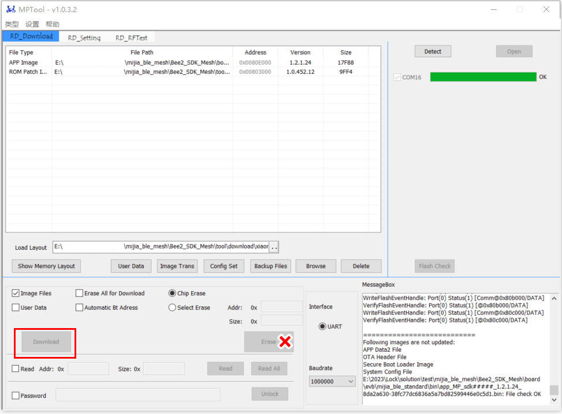The width and height of the screenshot is (562, 414).
Task: Click the Delete button
Action: pyautogui.click(x=361, y=266)
